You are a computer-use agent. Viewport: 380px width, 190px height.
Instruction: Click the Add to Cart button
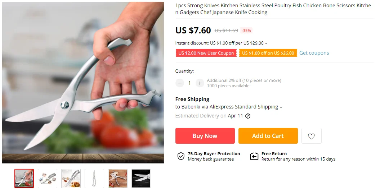(x=268, y=136)
